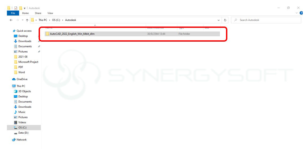Click the File folder type cell

pyautogui.click(x=184, y=34)
